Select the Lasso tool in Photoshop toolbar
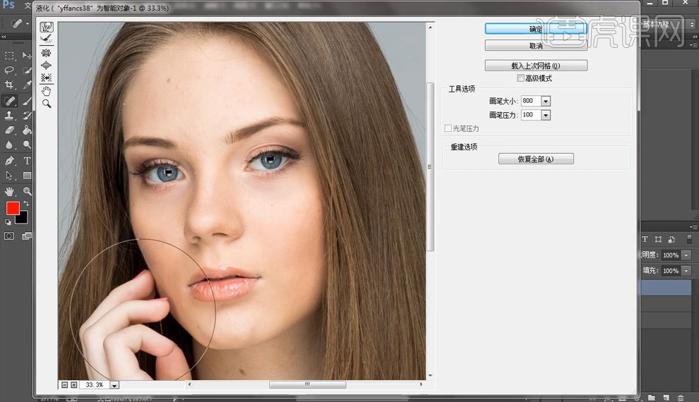Screen dimensions: 699x402 [x=9, y=71]
